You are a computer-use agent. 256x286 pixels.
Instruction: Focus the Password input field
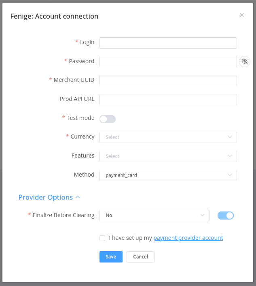[168, 62]
